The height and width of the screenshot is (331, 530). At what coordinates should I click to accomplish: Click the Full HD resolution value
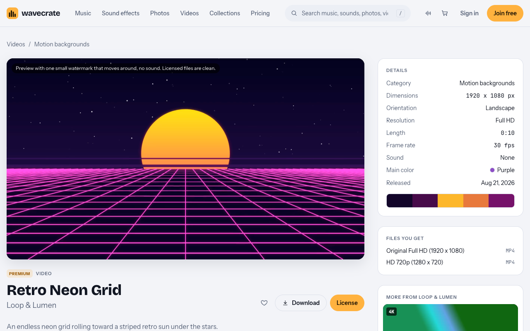pos(505,120)
